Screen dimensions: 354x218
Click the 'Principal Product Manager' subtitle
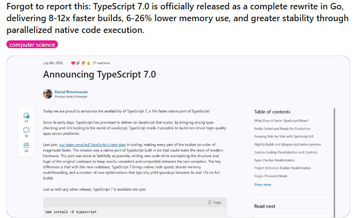71,96
